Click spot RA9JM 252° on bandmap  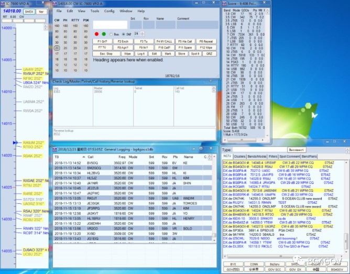[x=33, y=143]
